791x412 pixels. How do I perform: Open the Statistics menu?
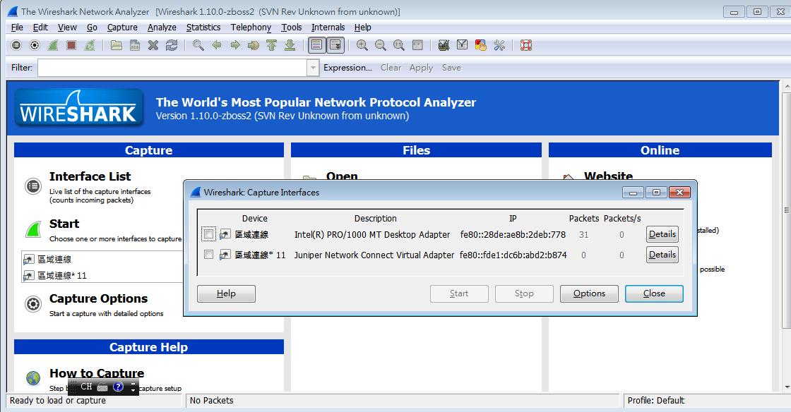tap(203, 28)
